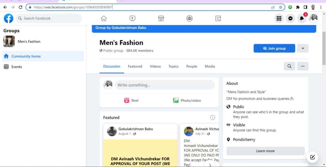The width and height of the screenshot is (326, 167).
Task: Click the Pondicherry location text
Action: point(244,140)
